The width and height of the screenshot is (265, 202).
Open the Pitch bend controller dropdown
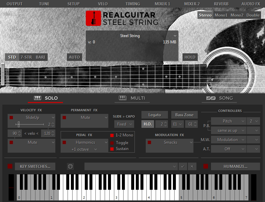click(229, 121)
